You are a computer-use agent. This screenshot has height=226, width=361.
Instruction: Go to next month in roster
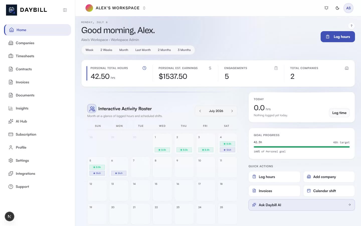click(232, 111)
